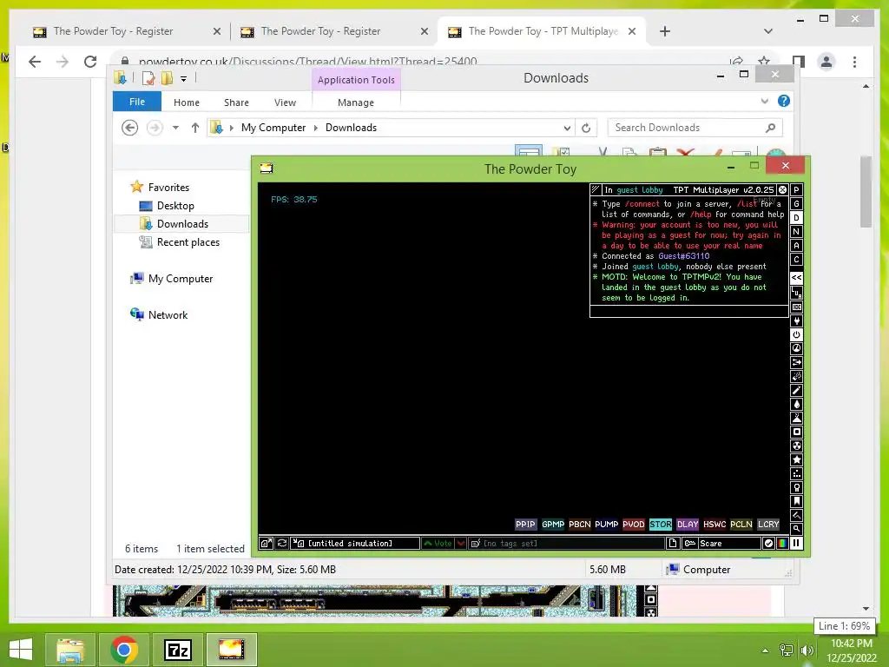Open the Manage Application Tools tab
The image size is (889, 667).
tap(356, 102)
